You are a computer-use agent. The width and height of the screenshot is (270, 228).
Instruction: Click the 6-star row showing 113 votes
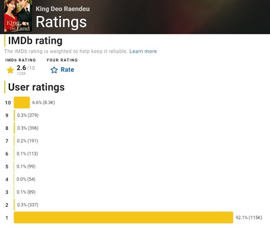point(22,154)
